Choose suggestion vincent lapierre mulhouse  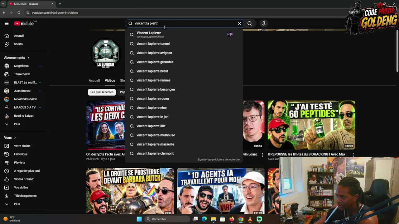click(x=184, y=135)
